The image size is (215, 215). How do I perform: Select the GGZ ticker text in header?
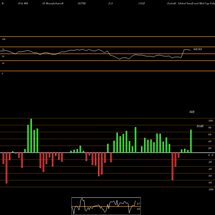click(142, 3)
